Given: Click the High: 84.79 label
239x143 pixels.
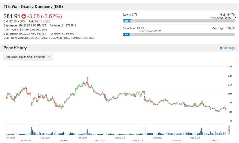Looking at the screenshot, I should coord(227,15).
